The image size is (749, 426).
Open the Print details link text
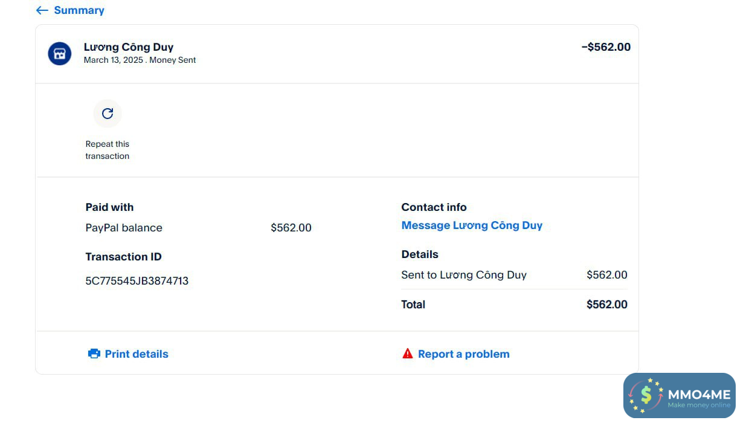pyautogui.click(x=137, y=354)
